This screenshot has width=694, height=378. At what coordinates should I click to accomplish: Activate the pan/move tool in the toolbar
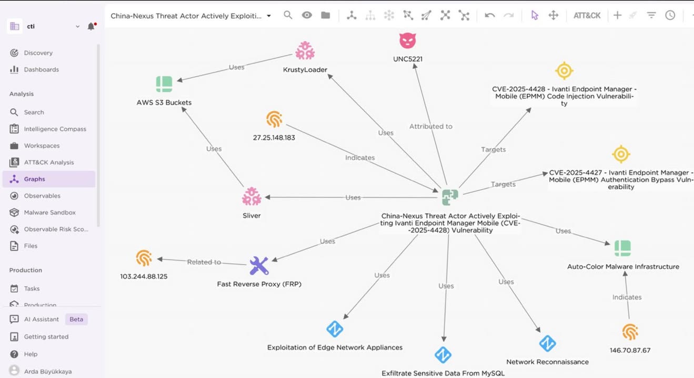pyautogui.click(x=553, y=15)
